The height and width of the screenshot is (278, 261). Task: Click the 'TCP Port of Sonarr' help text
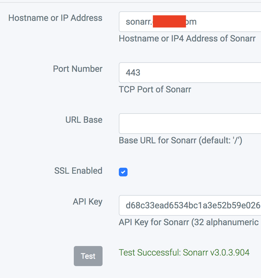coord(155,89)
